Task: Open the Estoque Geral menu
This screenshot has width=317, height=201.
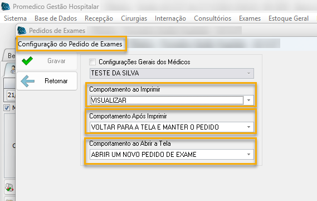Action: point(289,18)
